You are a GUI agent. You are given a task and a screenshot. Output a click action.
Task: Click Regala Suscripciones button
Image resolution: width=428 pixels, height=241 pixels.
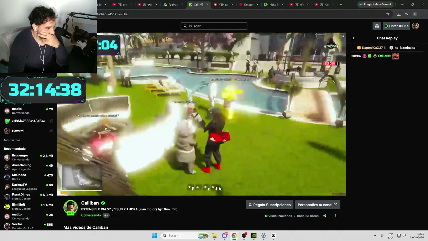[270, 205]
